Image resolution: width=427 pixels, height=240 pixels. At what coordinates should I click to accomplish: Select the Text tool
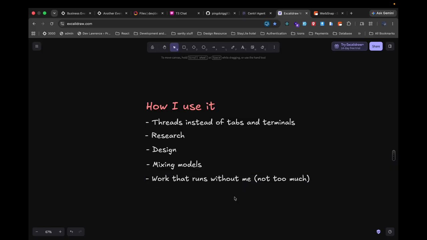pos(243,47)
